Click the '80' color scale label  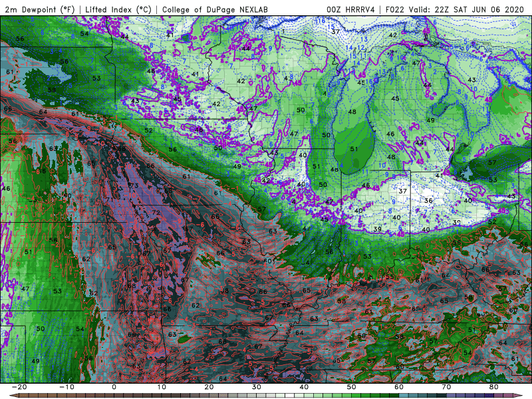point(494,387)
